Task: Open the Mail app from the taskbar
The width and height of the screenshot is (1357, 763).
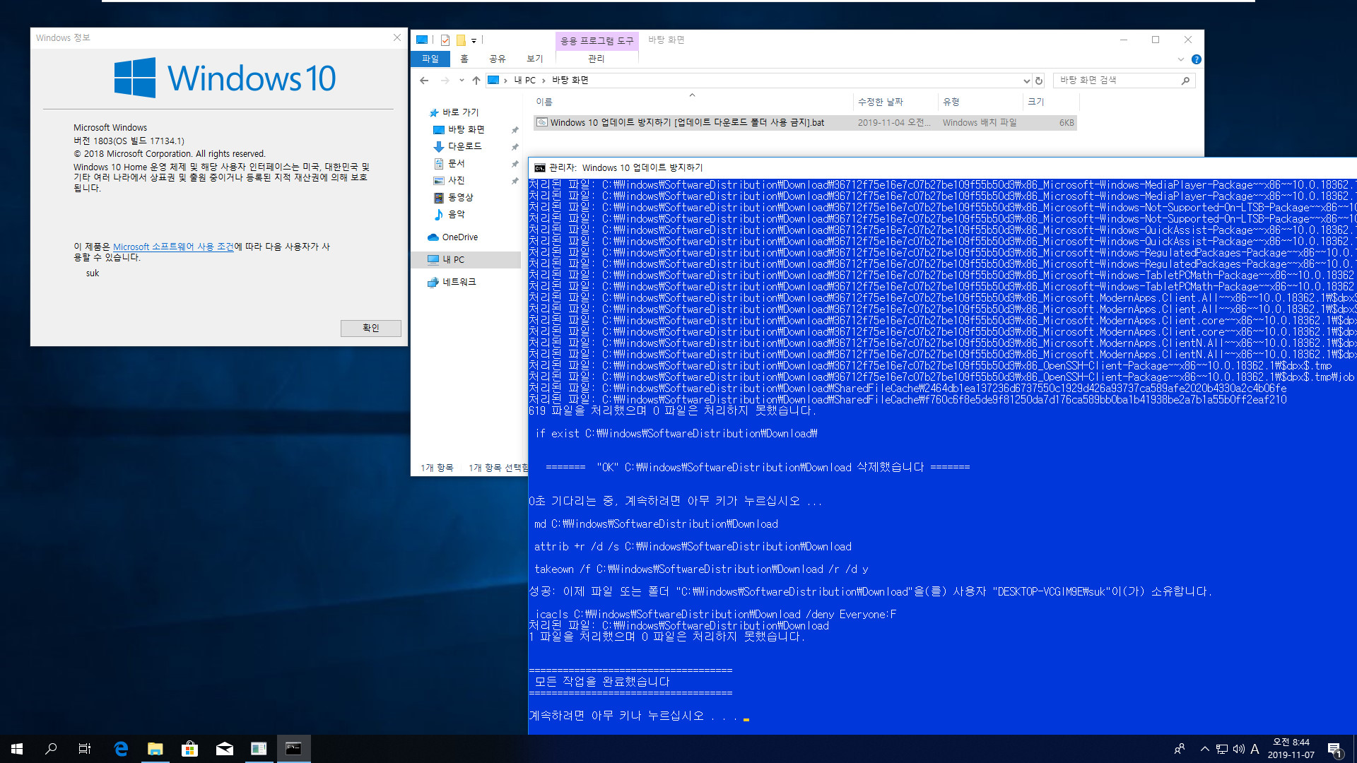Action: coord(225,749)
